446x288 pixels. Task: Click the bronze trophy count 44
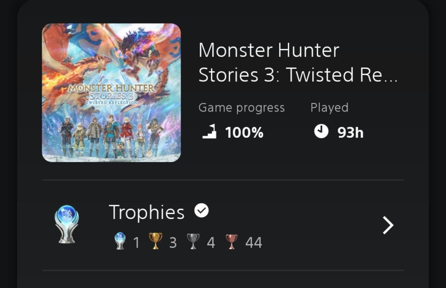(253, 243)
